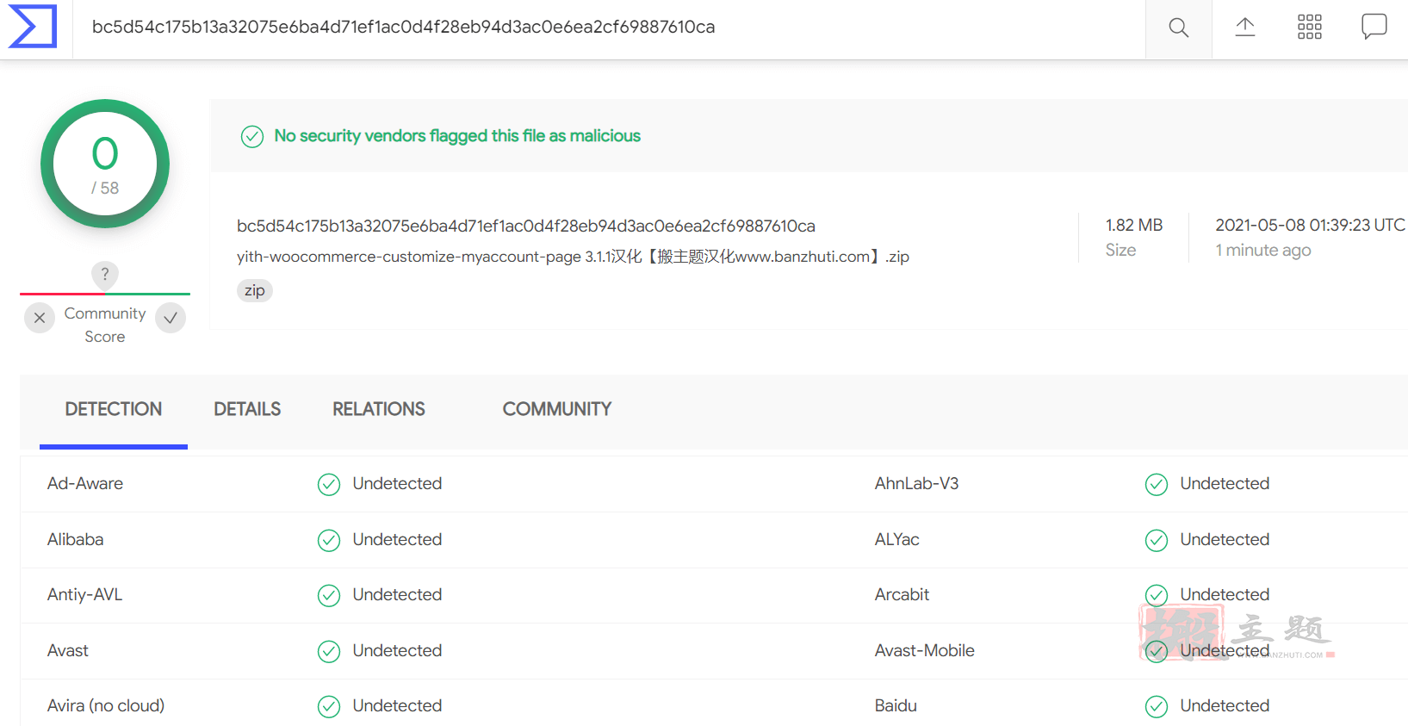Image resolution: width=1408 pixels, height=726 pixels.
Task: Click the Community Score label
Action: [105, 325]
